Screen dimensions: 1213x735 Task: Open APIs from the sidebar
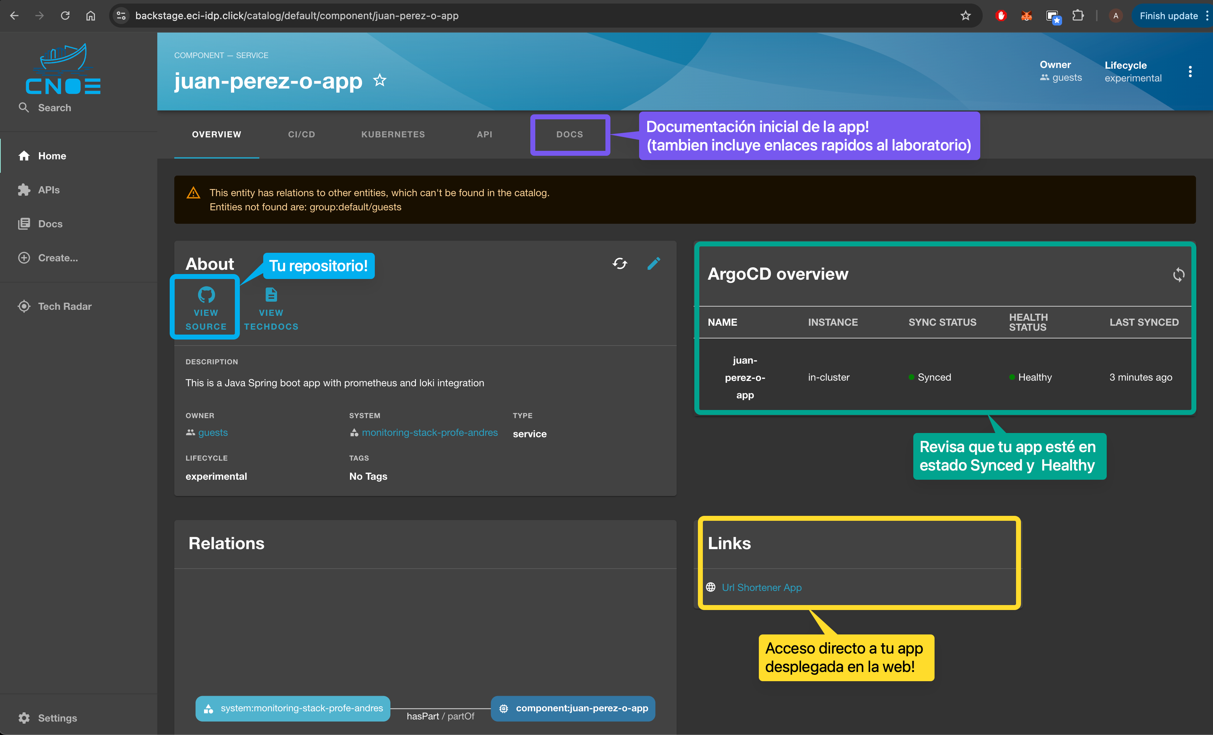[49, 190]
